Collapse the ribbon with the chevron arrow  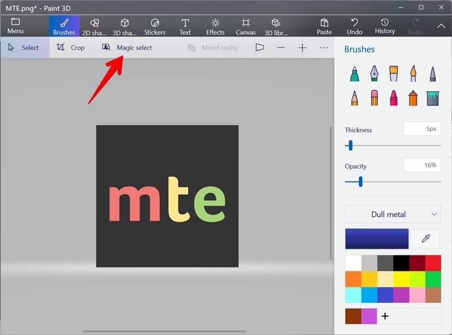coord(441,25)
